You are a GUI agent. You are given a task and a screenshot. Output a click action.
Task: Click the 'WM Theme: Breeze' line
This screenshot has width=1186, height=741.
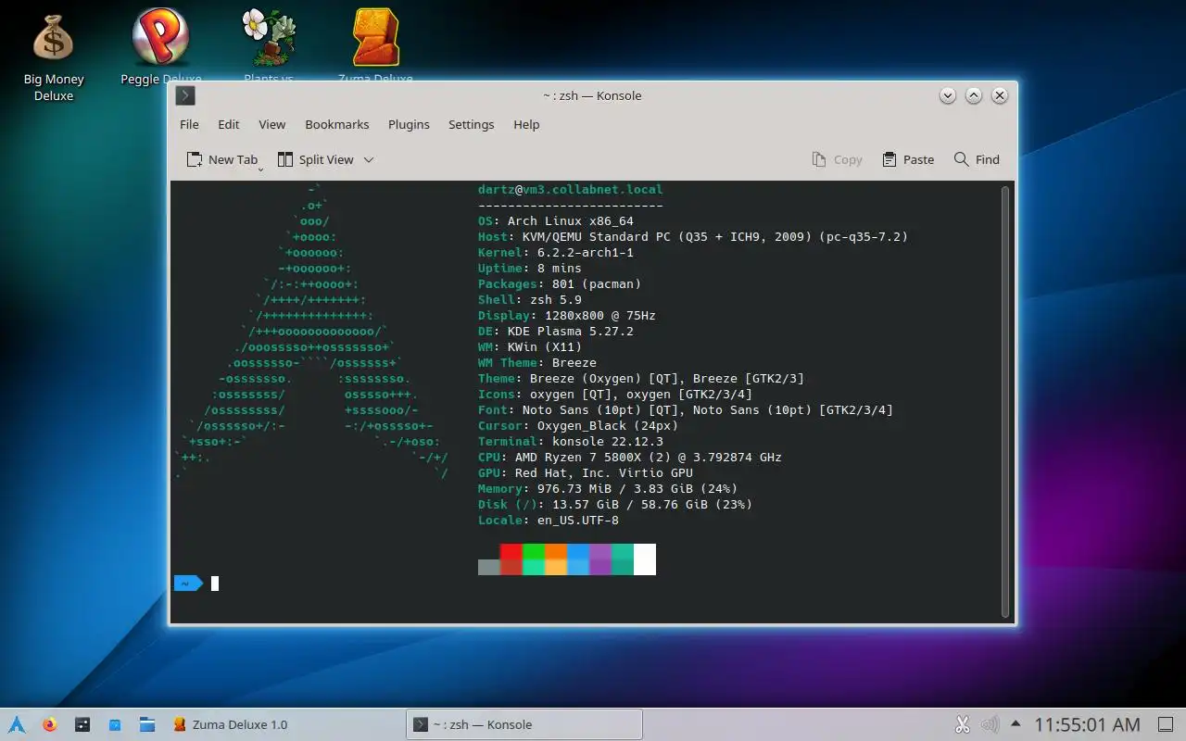537,363
